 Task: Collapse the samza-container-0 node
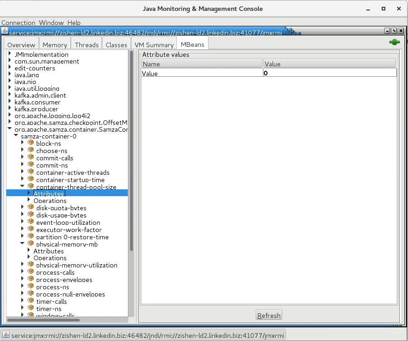(16, 135)
